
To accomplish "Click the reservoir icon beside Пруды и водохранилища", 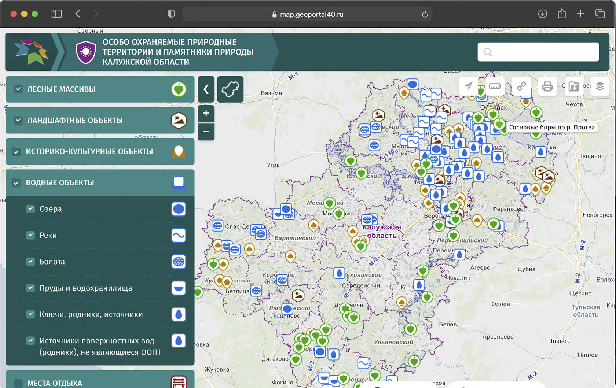I will (x=179, y=288).
